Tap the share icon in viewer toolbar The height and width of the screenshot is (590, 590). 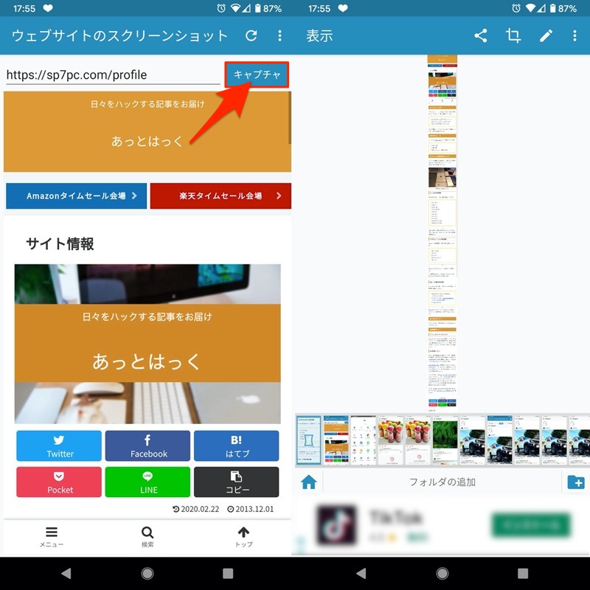481,36
